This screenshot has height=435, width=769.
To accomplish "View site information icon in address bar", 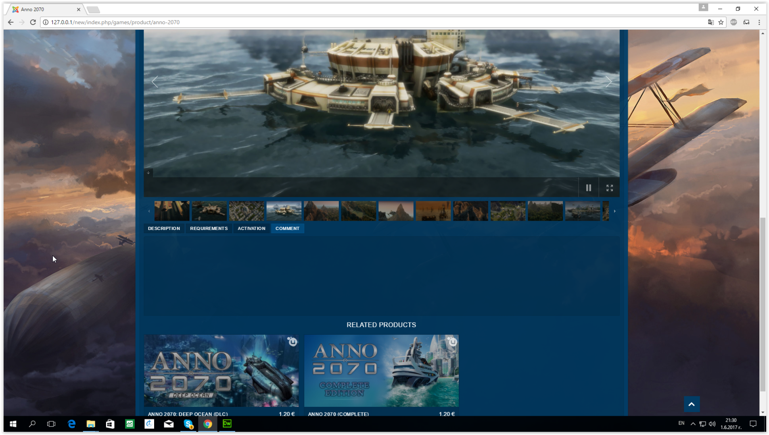I will tap(46, 22).
